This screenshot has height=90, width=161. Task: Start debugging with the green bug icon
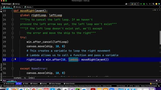point(144,4)
